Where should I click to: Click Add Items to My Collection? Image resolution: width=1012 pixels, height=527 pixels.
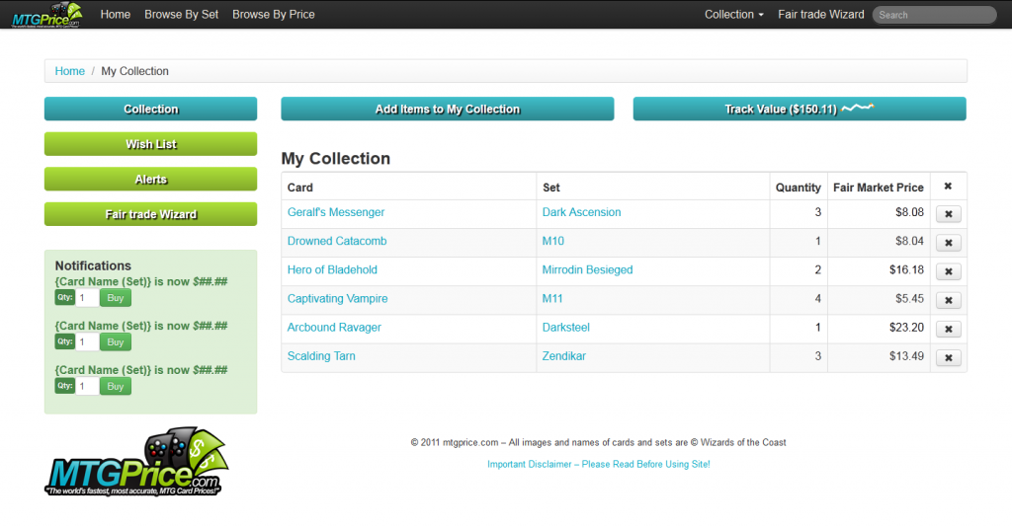(448, 109)
